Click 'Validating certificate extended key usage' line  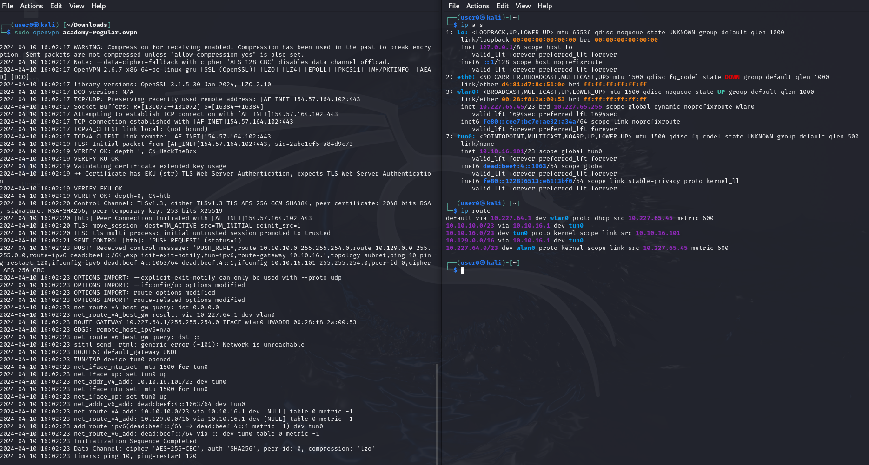150,166
